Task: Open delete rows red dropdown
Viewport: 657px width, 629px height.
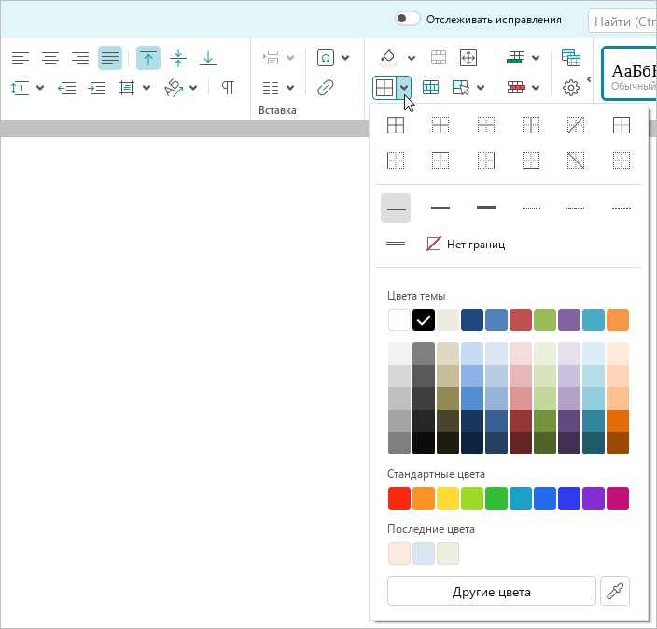Action: click(x=536, y=88)
